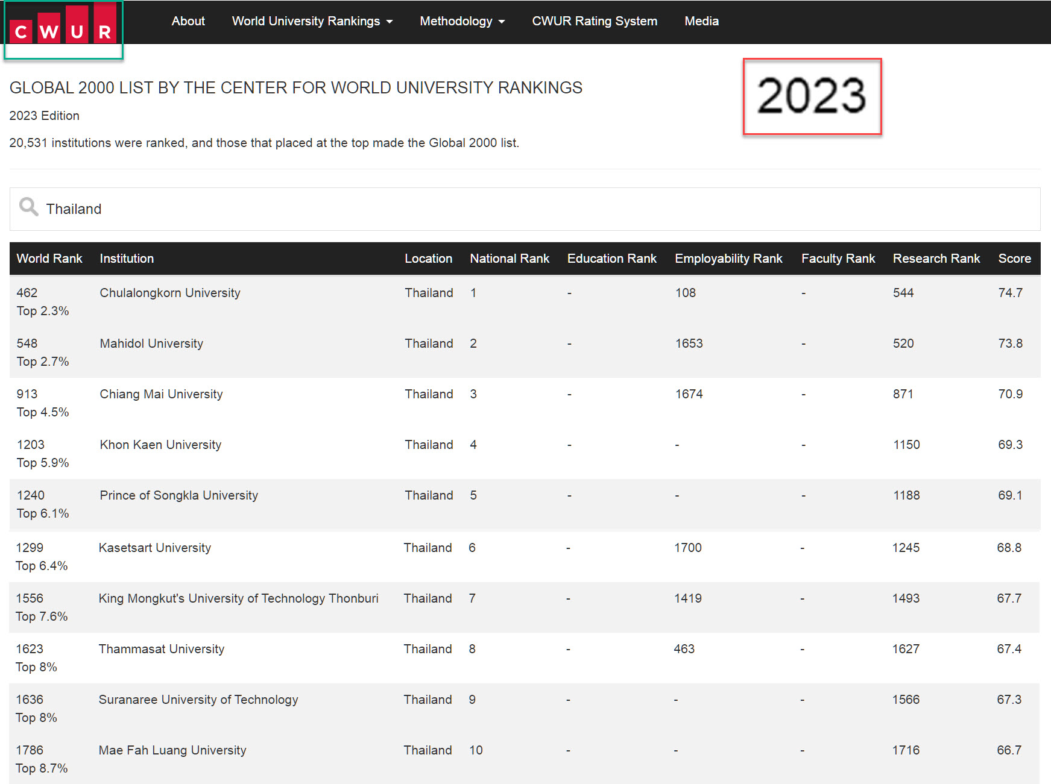Viewport: 1051px width, 784px height.
Task: Select world rank 1203 cell
Action: click(31, 445)
